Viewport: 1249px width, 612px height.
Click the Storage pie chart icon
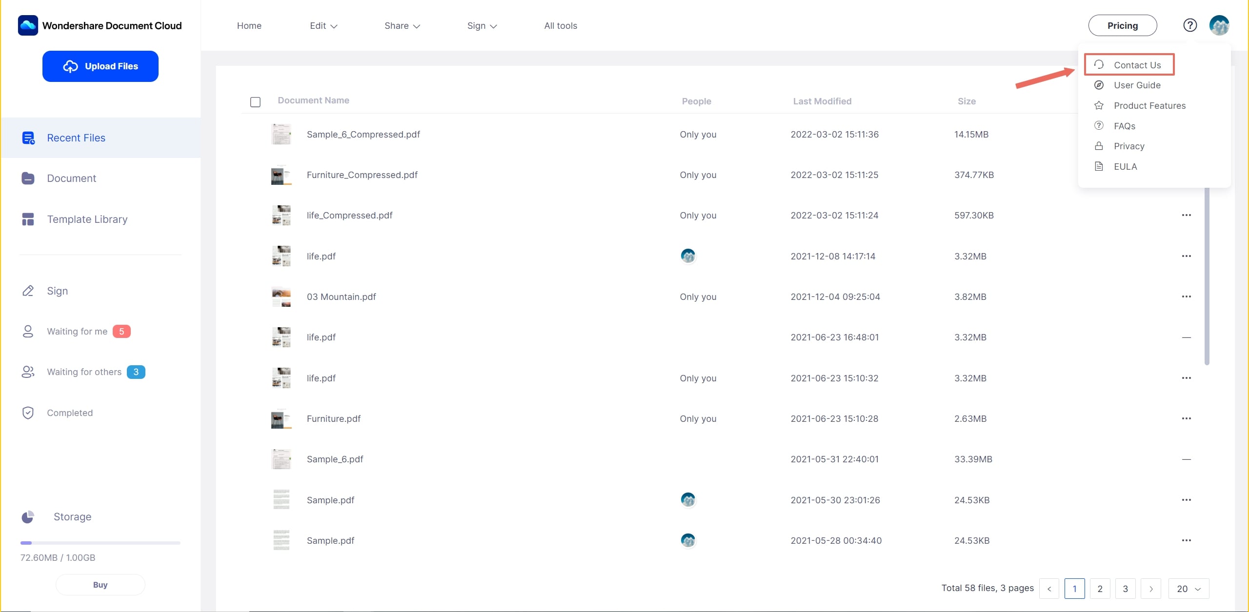pyautogui.click(x=28, y=517)
